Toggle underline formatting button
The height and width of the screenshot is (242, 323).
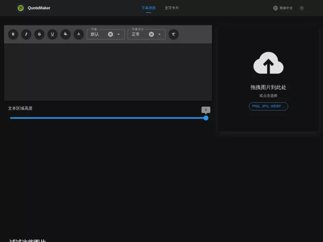point(52,34)
